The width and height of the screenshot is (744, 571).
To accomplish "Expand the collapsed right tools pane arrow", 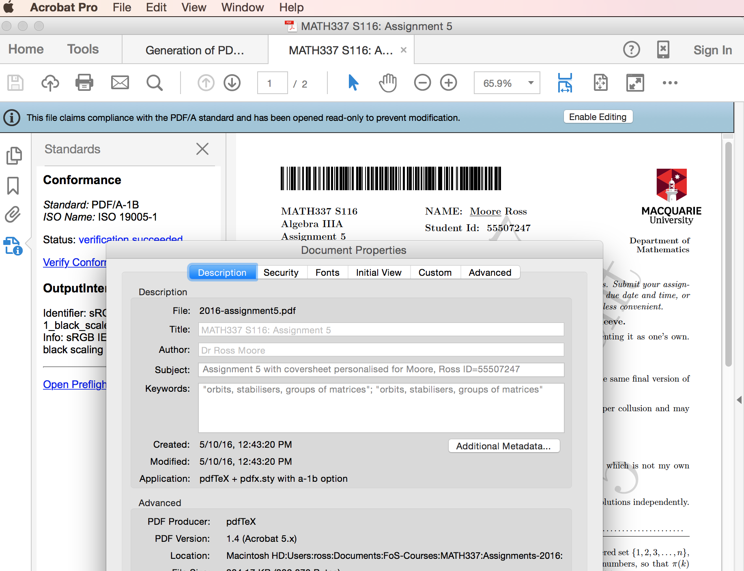I will point(739,400).
